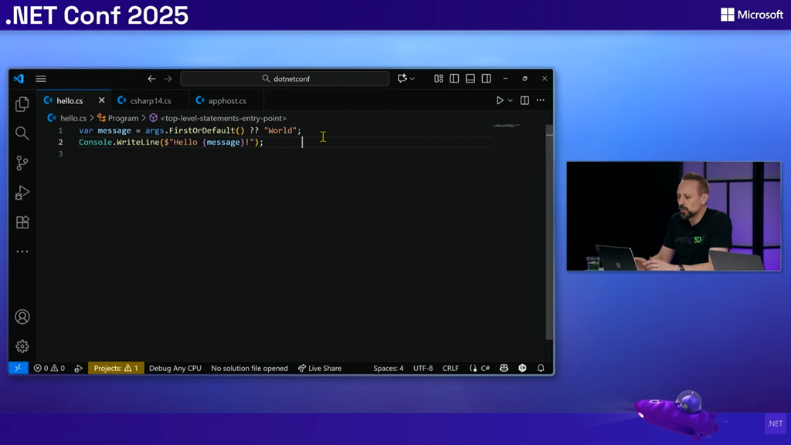Open the Extensions view
The height and width of the screenshot is (445, 791).
(x=22, y=222)
